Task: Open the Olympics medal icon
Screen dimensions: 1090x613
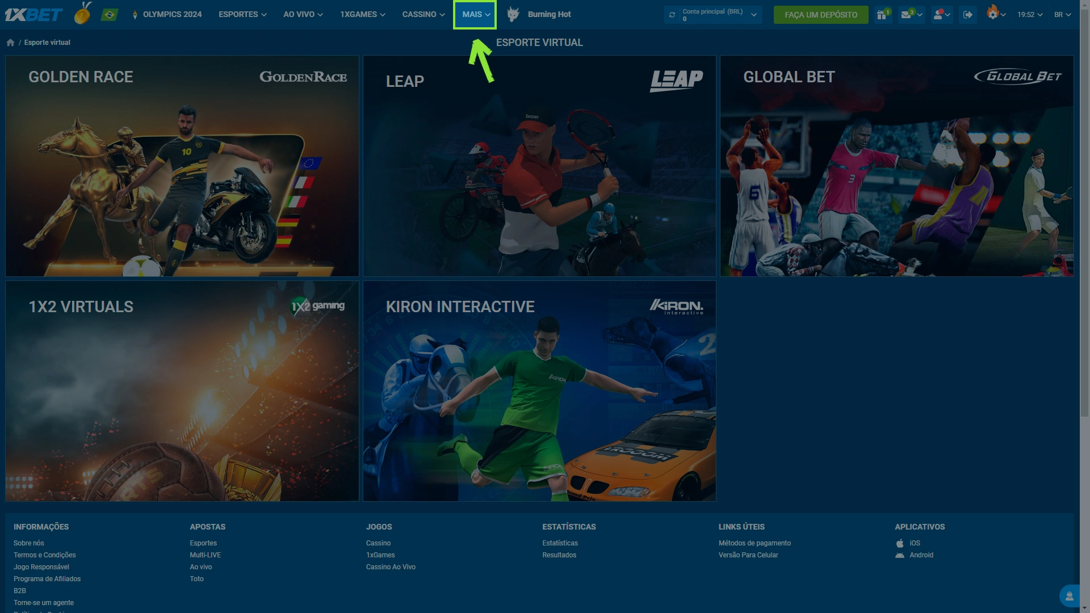Action: coord(83,14)
